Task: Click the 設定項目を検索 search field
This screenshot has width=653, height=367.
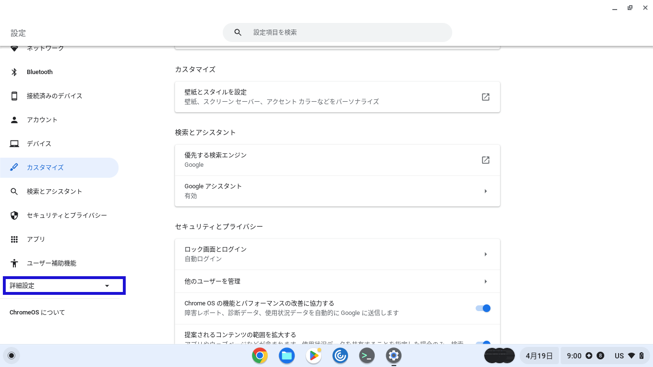Action: (x=344, y=32)
